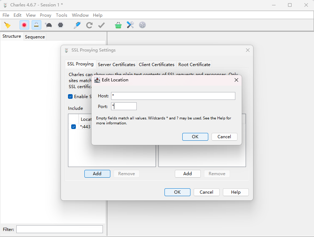Click the Port input field

coord(124,106)
